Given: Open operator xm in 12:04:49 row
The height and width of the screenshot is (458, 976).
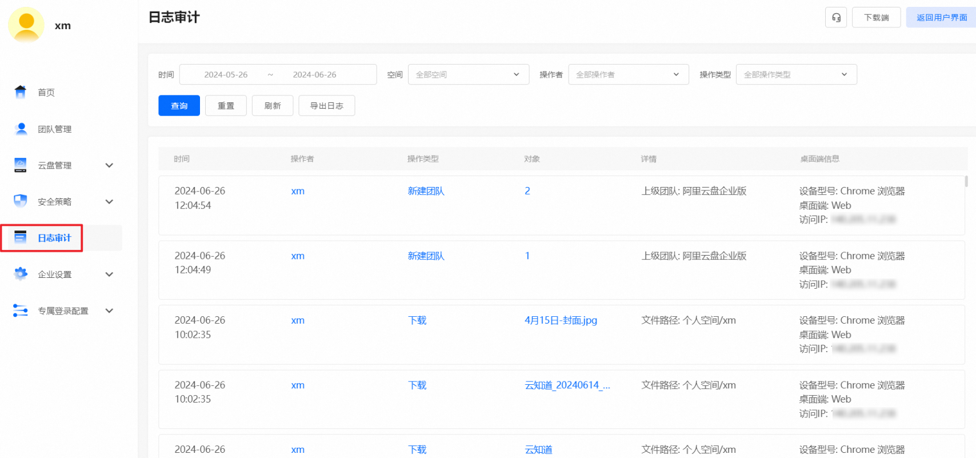Looking at the screenshot, I should point(298,256).
